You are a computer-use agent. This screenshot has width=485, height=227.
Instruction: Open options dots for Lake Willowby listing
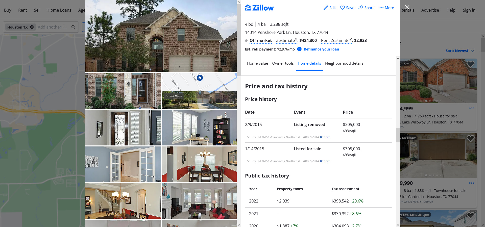pos(471,108)
